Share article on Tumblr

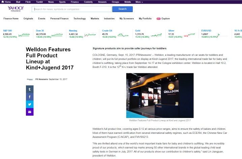pyautogui.click(x=30, y=89)
